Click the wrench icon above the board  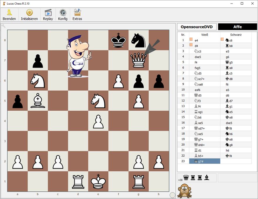coord(3,26)
